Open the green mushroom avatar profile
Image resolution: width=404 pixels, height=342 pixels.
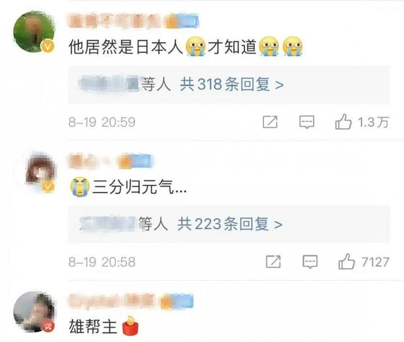point(34,32)
